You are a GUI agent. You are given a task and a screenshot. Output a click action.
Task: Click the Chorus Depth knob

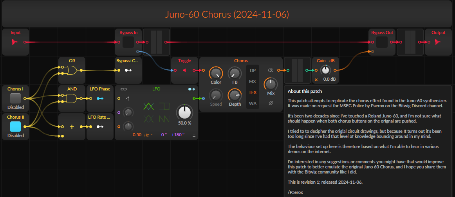[x=235, y=95]
